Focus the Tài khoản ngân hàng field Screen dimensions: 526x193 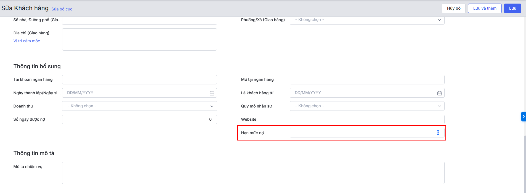139,80
